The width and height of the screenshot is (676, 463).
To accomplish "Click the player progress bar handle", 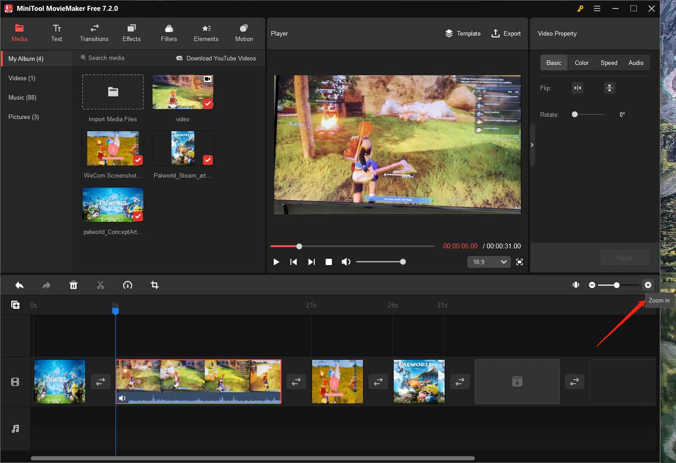I will [x=299, y=246].
